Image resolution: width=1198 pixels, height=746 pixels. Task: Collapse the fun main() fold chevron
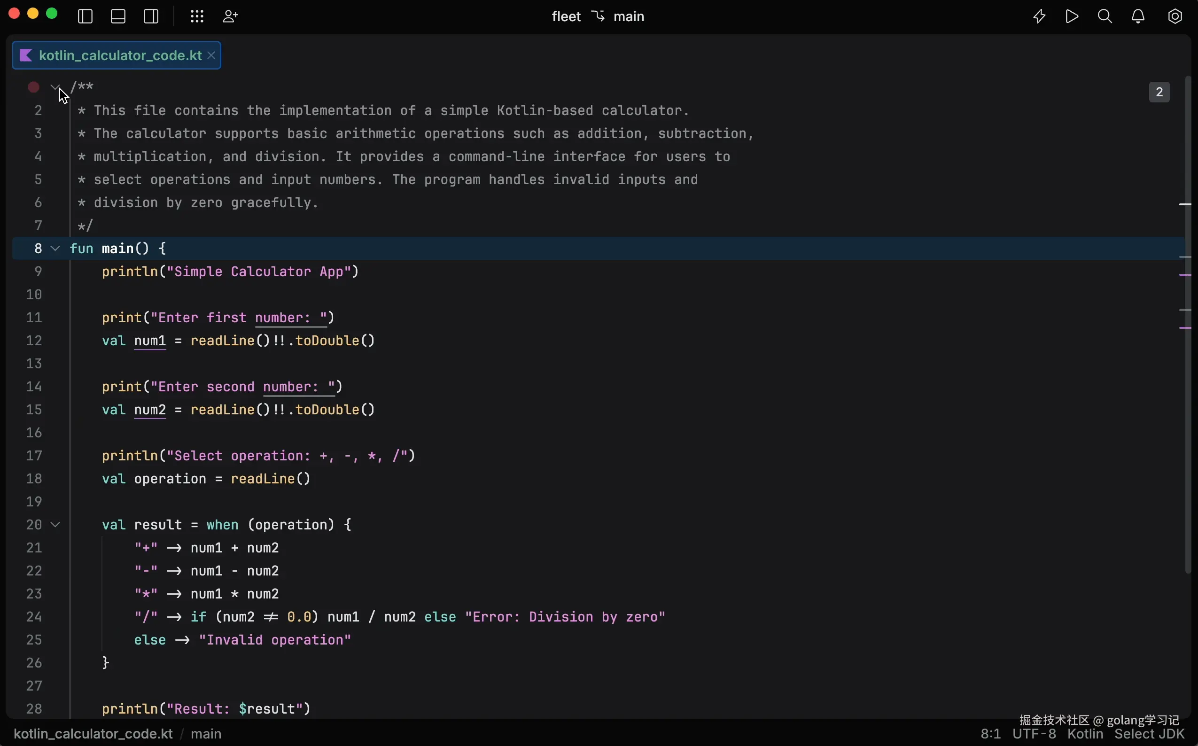point(55,249)
